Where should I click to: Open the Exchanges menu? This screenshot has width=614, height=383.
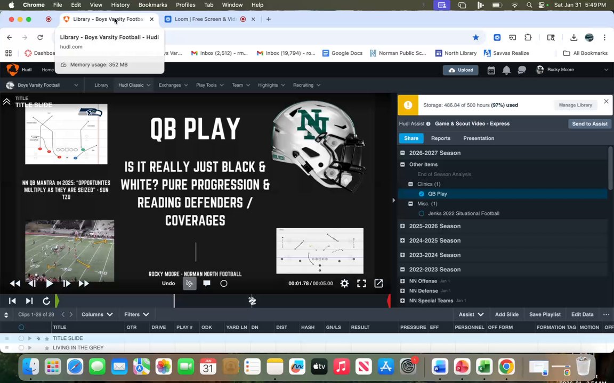[x=173, y=85]
